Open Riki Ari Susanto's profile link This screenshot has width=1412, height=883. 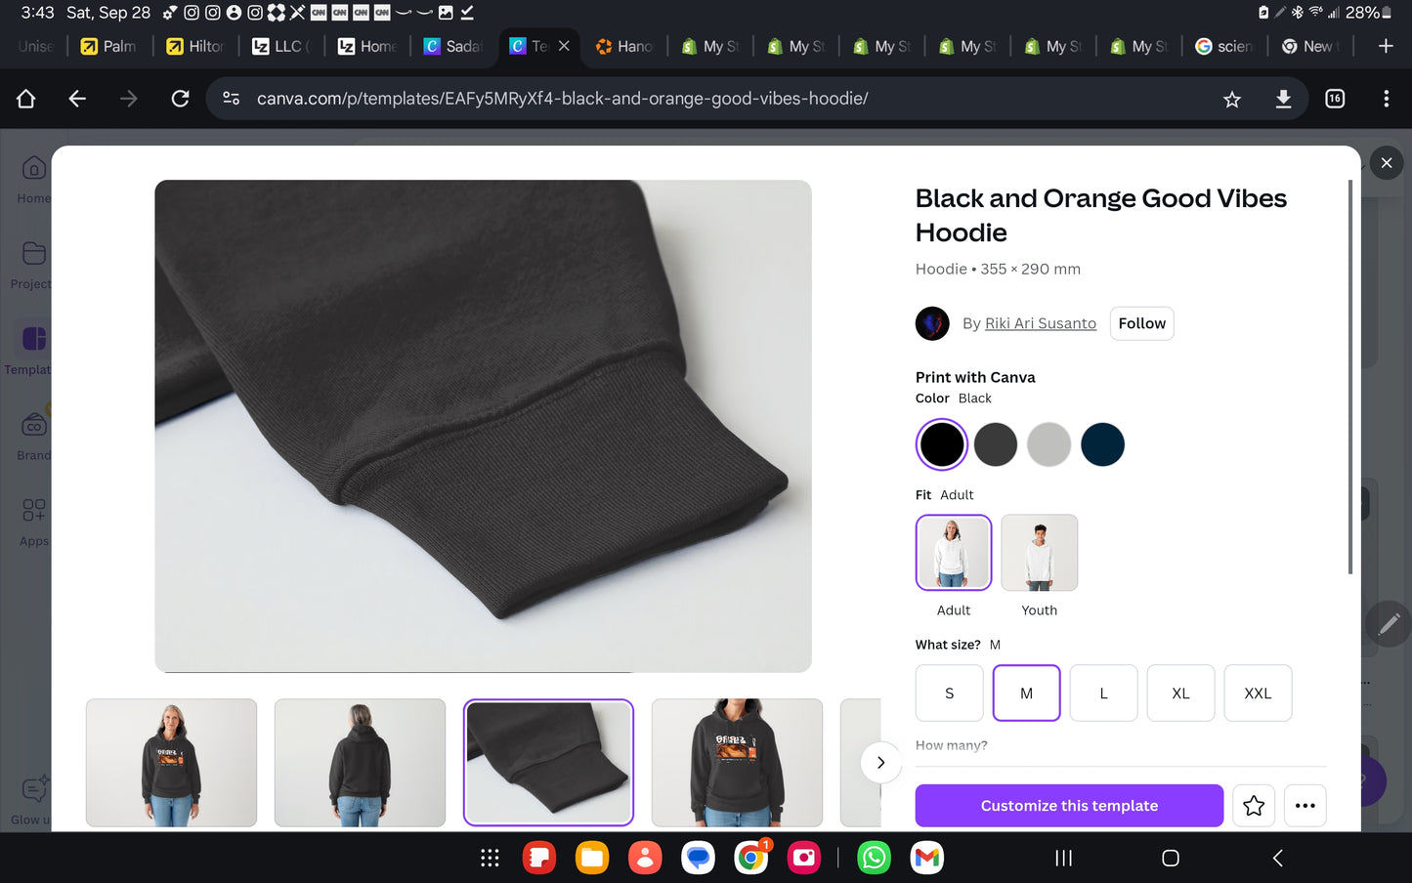point(1040,323)
